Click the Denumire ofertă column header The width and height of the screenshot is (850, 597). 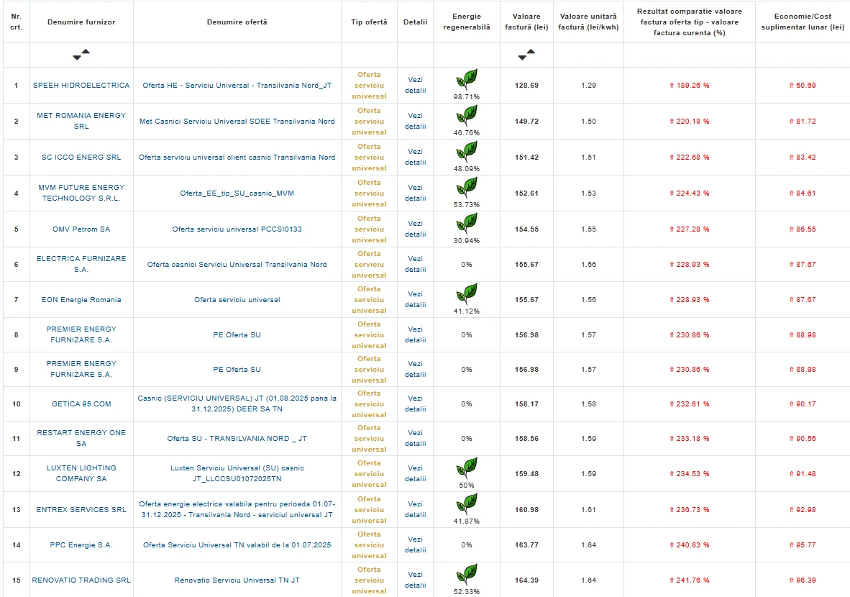[237, 22]
